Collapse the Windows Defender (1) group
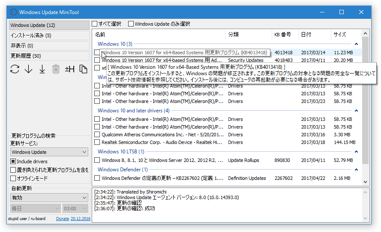 coord(356,170)
